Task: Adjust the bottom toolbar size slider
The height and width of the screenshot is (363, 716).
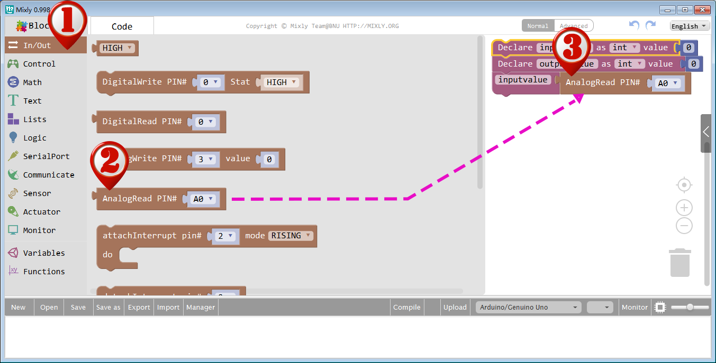Action: click(x=690, y=307)
